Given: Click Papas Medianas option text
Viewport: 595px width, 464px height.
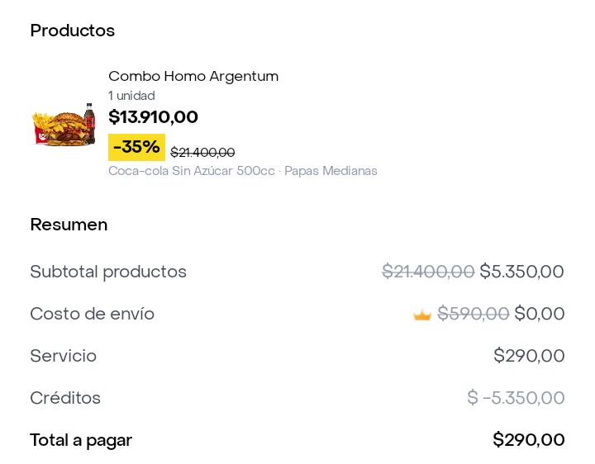Looking at the screenshot, I should (x=331, y=171).
